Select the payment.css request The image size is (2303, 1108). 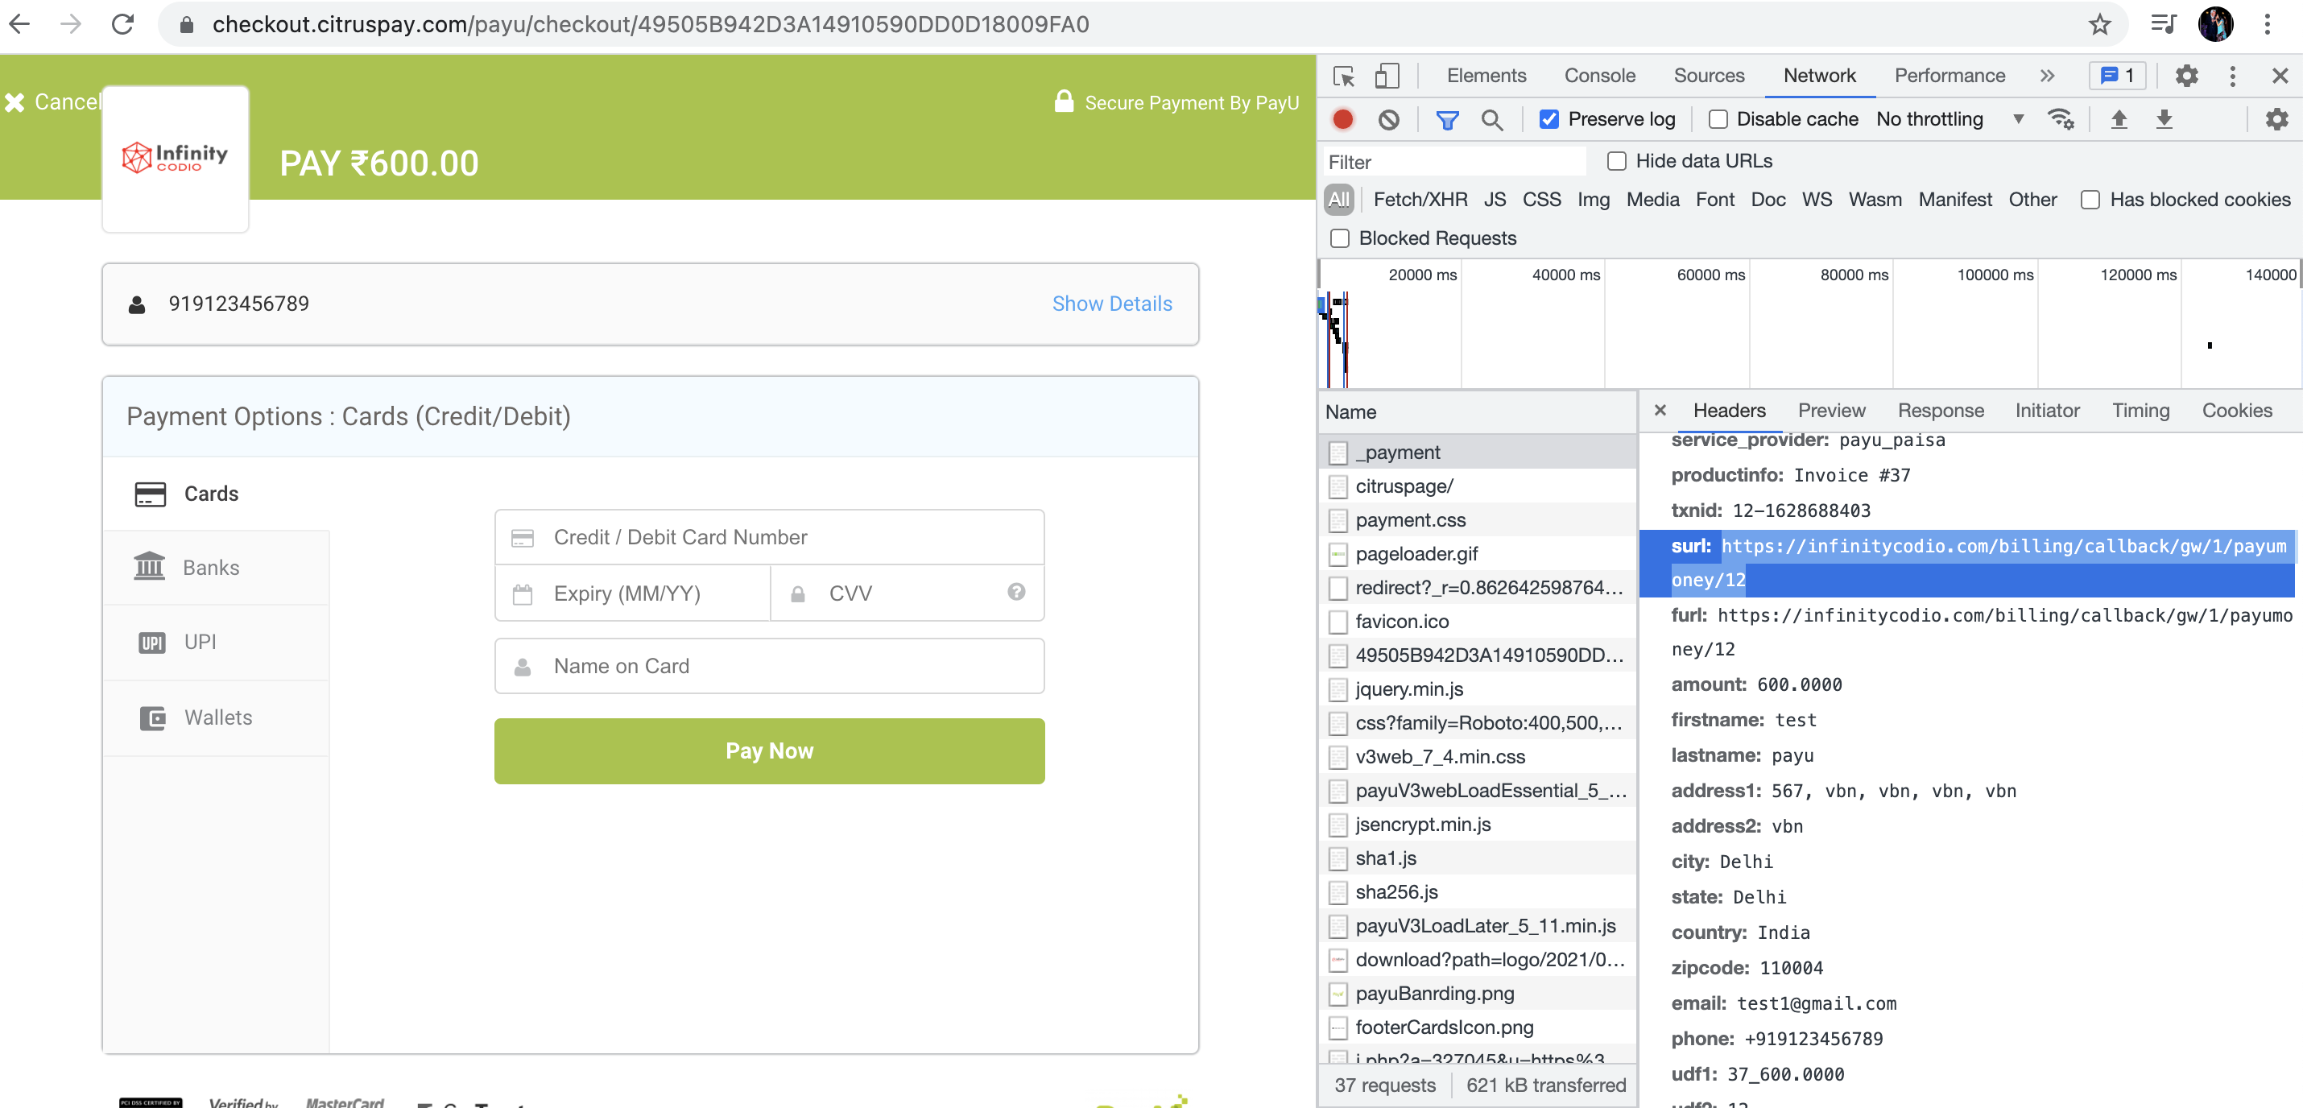click(x=1477, y=519)
